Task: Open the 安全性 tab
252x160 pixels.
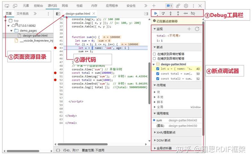Action: pos(131,6)
